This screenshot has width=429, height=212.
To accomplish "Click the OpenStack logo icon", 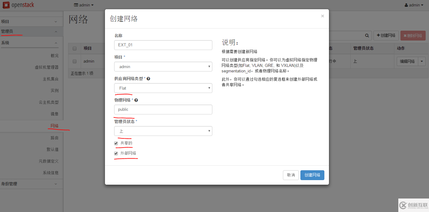I will pyautogui.click(x=6, y=5).
